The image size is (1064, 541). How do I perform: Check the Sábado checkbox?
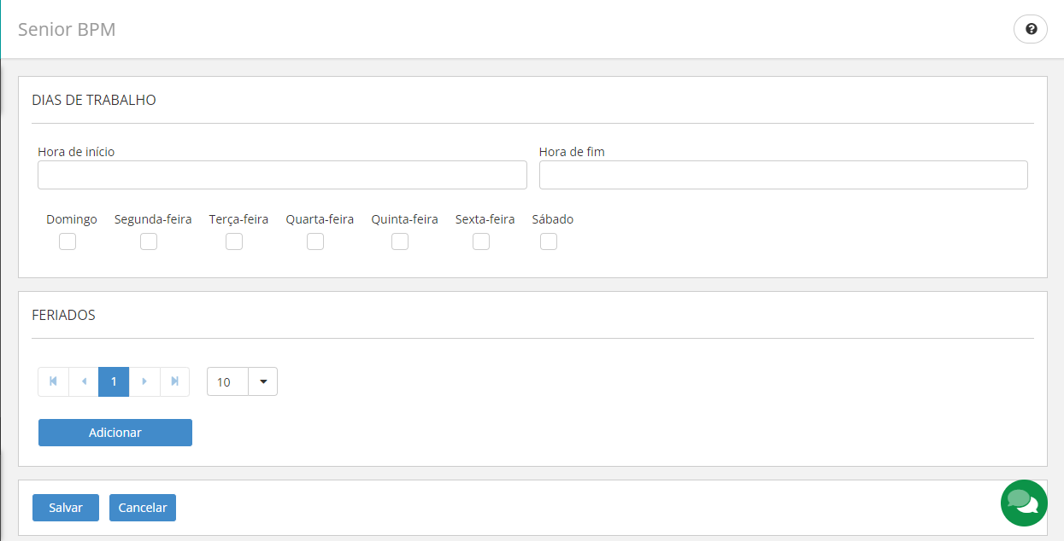(x=549, y=241)
